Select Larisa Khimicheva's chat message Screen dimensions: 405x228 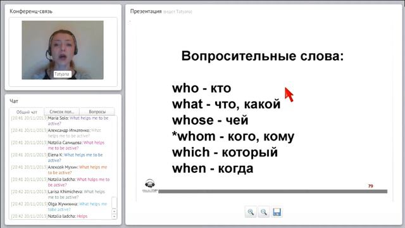58,194
